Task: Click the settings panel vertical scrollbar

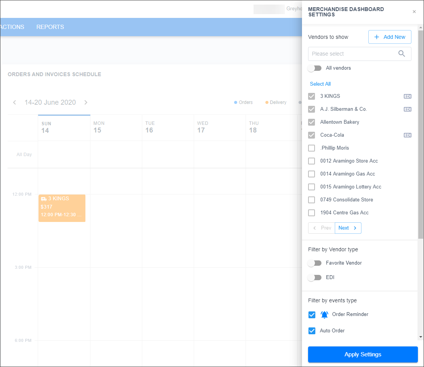Action: point(421,134)
